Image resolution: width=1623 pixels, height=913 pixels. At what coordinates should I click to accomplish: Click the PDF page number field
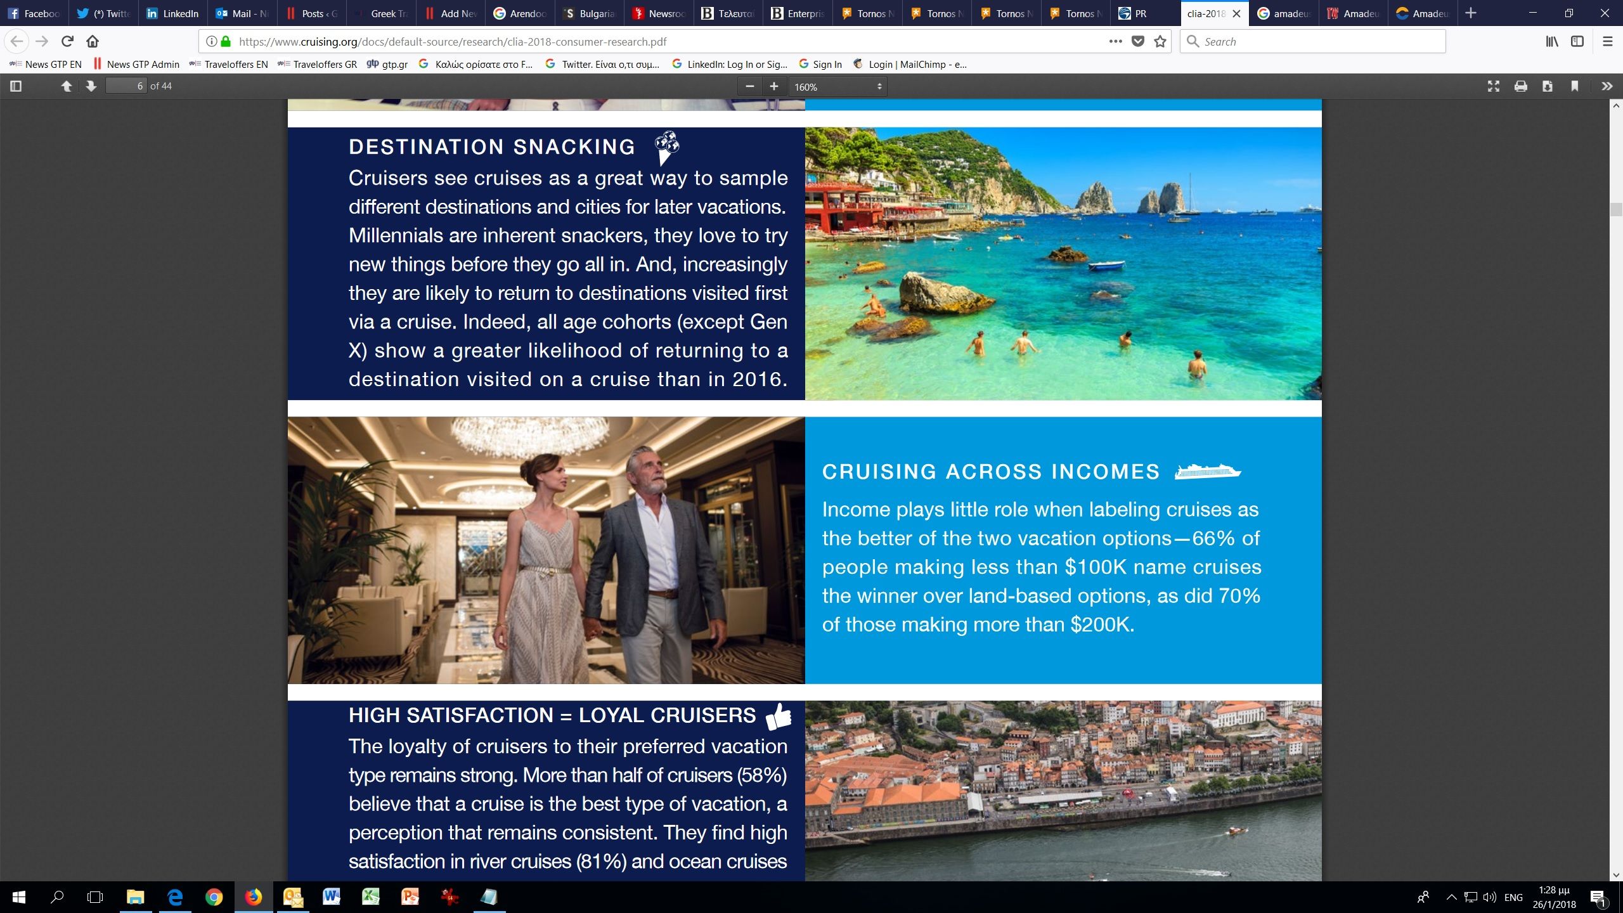126,86
